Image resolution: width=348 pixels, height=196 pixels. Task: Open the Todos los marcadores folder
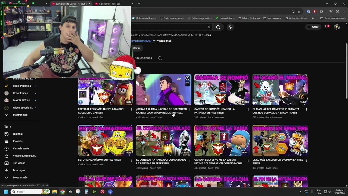tap(333, 18)
